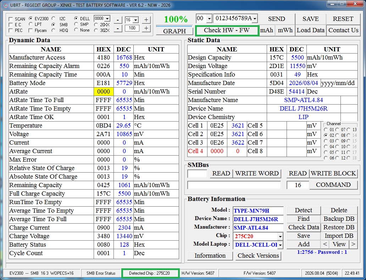Select the DELL radio button
This screenshot has width=366, height=280.
pos(76,18)
